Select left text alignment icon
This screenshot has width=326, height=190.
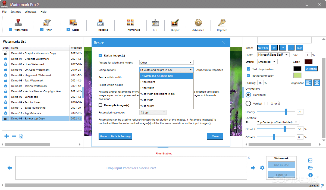point(308,83)
